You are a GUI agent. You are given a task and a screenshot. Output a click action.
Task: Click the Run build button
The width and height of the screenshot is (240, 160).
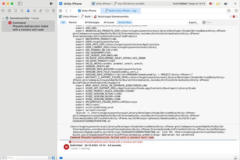coord(51,3)
